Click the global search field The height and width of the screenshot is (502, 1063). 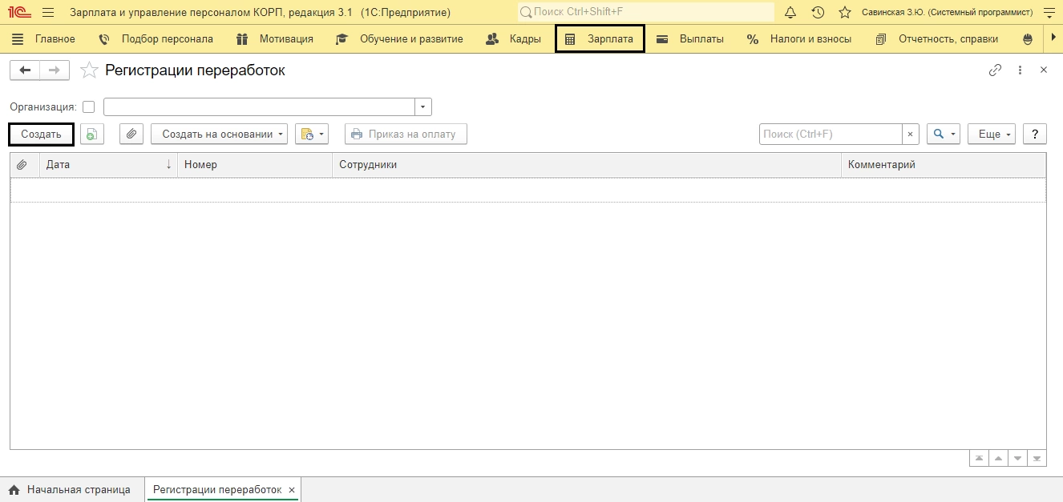click(x=645, y=12)
